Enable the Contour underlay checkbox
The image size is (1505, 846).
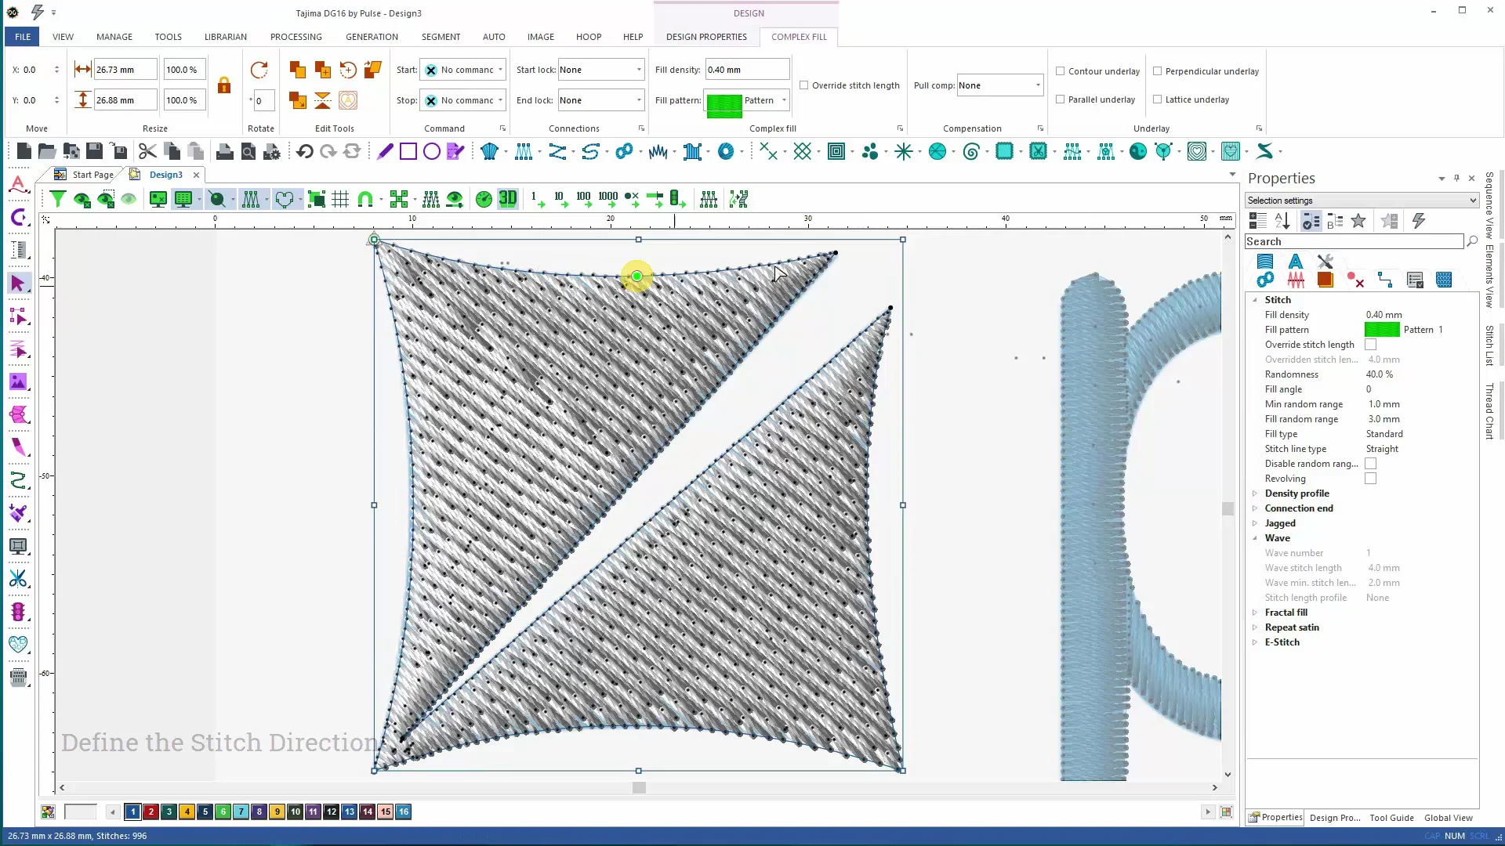[1060, 70]
